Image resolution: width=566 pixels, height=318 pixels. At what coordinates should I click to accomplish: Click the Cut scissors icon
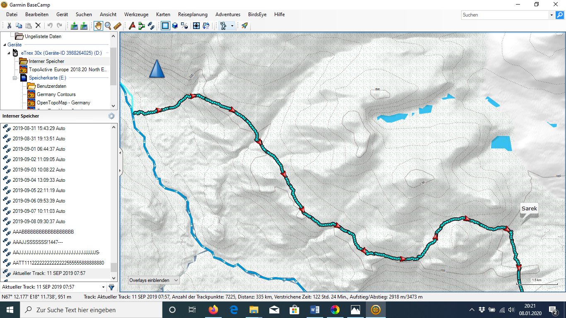[x=9, y=26]
